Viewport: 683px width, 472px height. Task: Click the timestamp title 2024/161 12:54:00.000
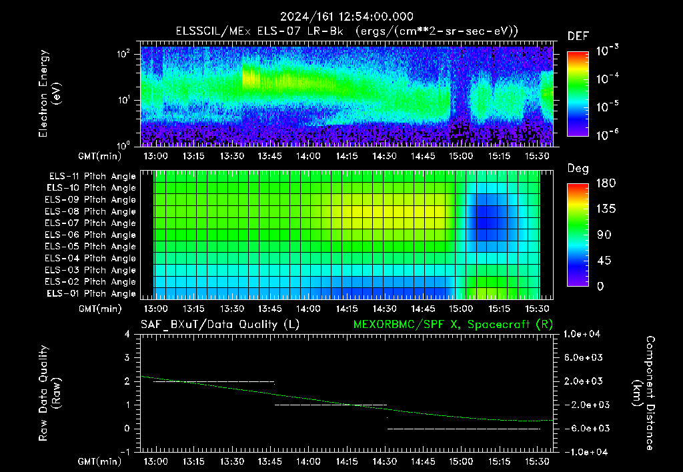[x=346, y=17]
